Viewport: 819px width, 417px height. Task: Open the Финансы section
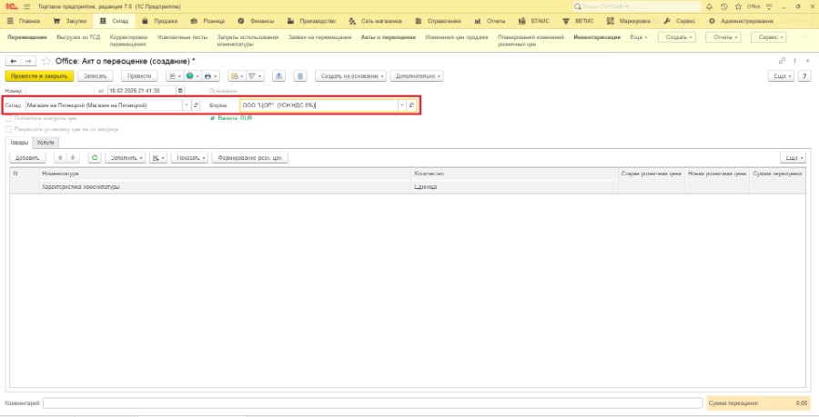pos(256,22)
